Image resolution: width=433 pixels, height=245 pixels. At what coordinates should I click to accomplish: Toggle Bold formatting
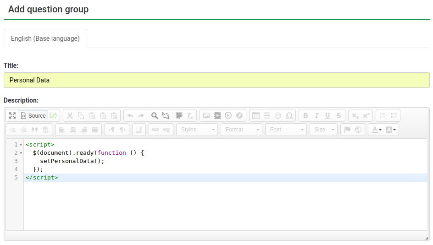pos(305,115)
